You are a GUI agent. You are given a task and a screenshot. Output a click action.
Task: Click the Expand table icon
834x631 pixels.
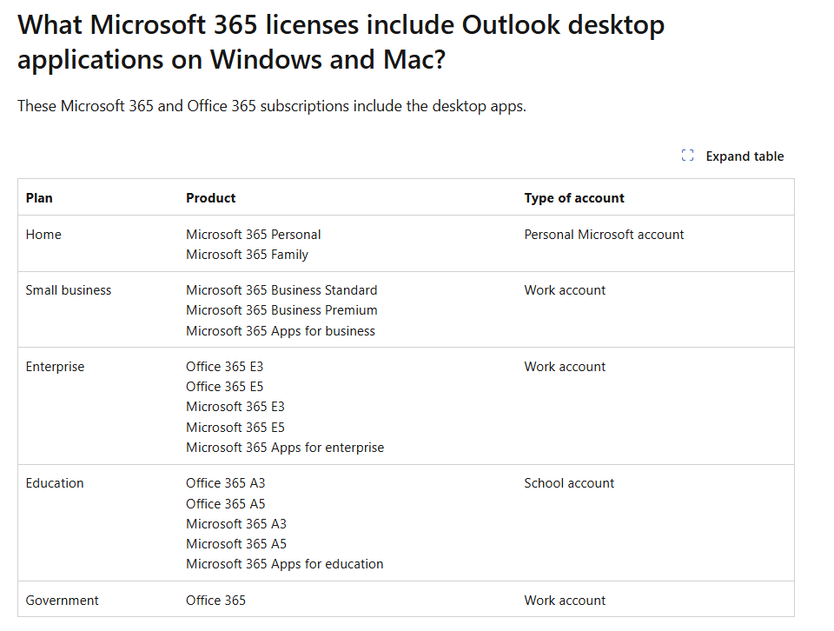[687, 156]
